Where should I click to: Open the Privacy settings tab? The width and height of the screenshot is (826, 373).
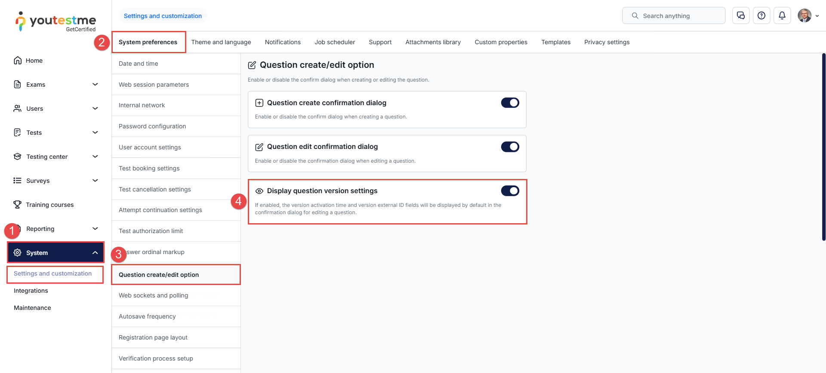coord(607,42)
